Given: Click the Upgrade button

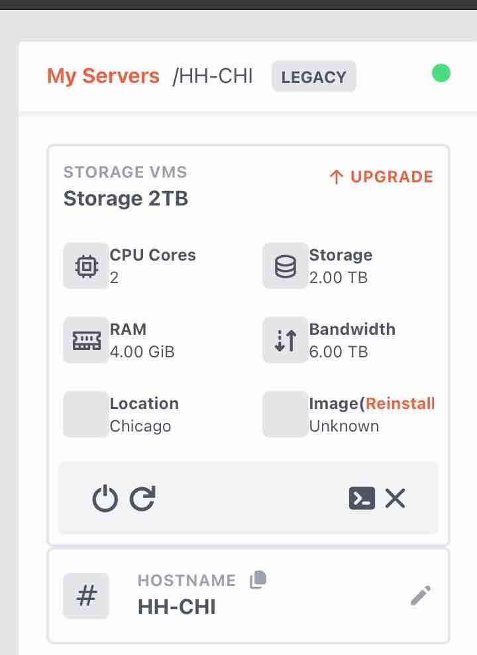Looking at the screenshot, I should coord(382,177).
